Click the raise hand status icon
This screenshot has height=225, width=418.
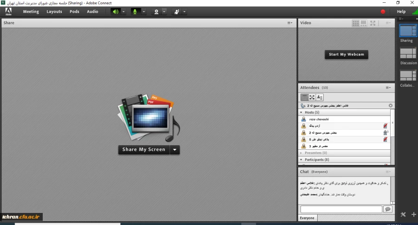pos(176,12)
